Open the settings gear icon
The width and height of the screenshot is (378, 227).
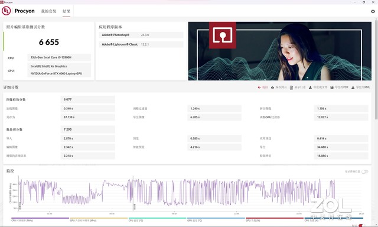(x=373, y=11)
